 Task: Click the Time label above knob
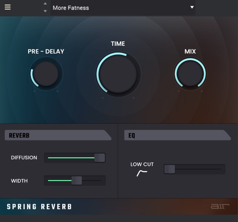(118, 44)
